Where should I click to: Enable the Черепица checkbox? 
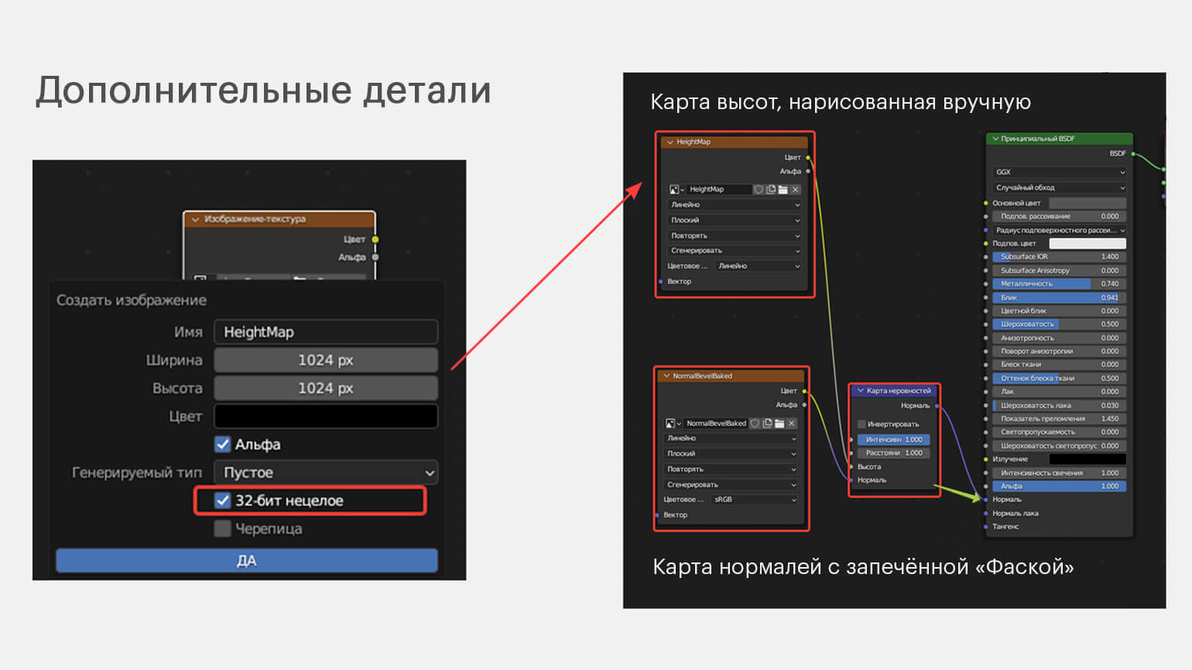coord(223,528)
